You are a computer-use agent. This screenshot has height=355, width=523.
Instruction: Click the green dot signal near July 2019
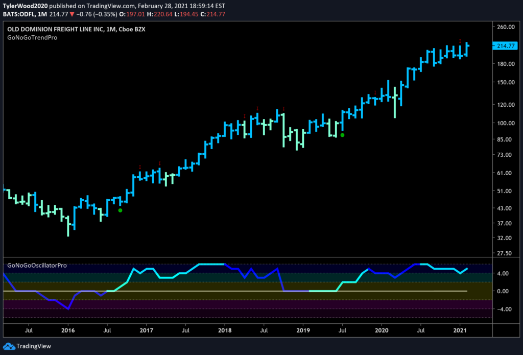[342, 135]
